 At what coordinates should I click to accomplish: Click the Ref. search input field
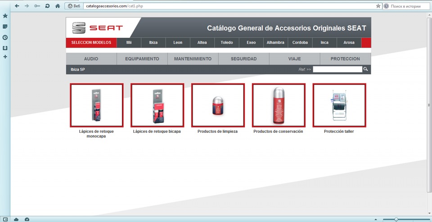[x=337, y=69]
